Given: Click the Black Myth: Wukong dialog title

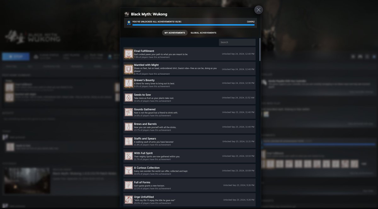Looking at the screenshot, I should pos(149,14).
